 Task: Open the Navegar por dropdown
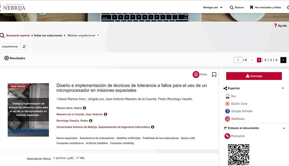coord(213,8)
